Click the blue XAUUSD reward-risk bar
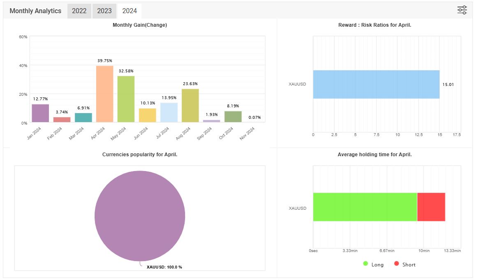Viewport: 477px width, 280px height. tap(376, 84)
